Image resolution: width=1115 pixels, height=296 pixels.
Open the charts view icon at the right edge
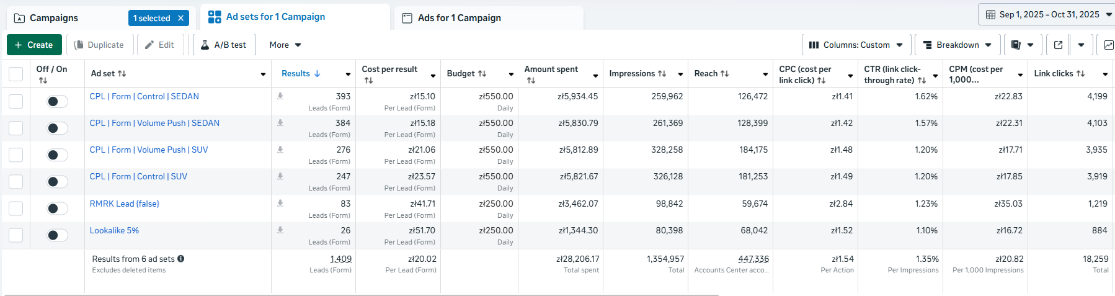(1109, 45)
